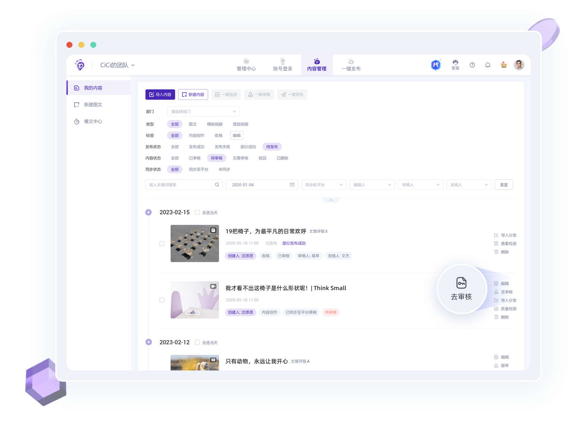
Task: Click the crown membership icon
Action: [x=503, y=65]
